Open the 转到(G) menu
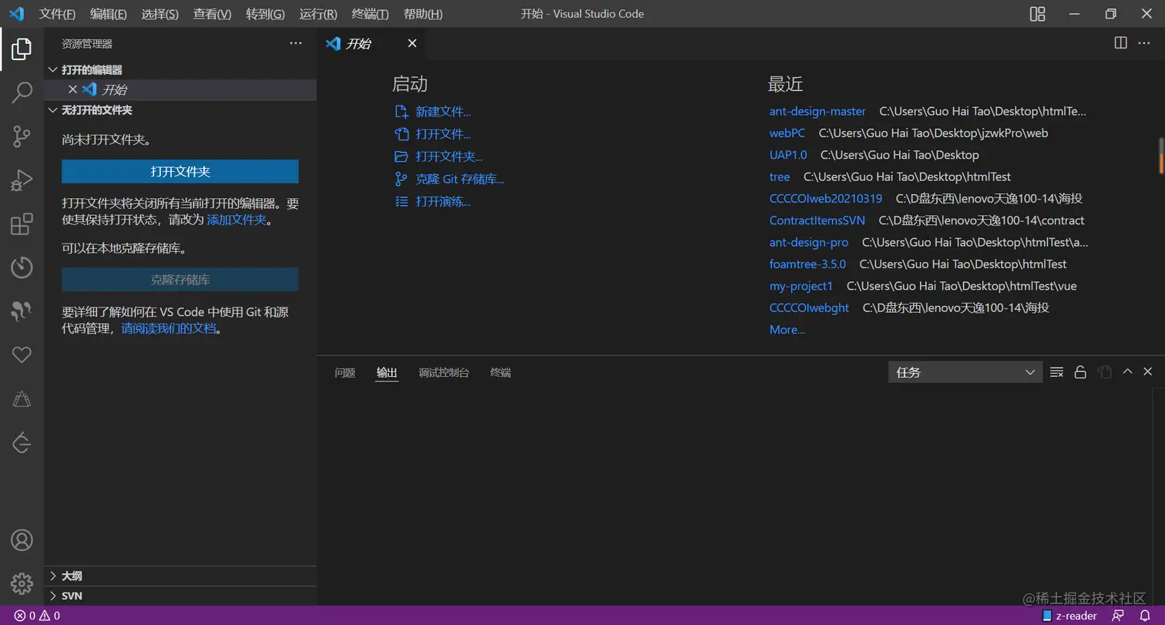 click(265, 14)
